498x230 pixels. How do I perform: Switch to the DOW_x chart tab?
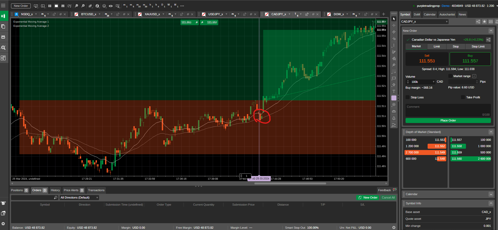point(339,14)
